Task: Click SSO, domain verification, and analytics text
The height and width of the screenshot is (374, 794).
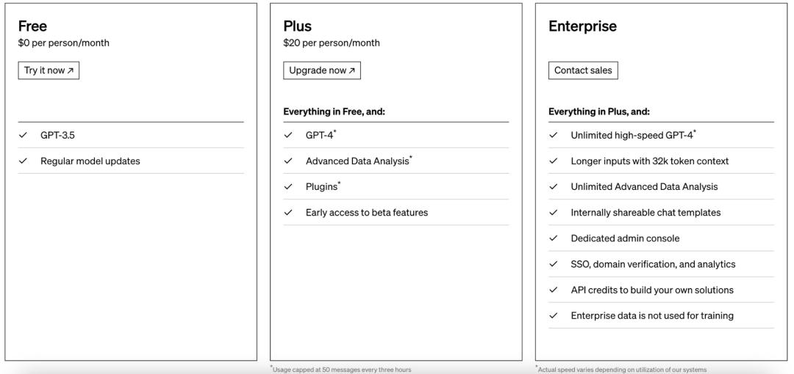Action: click(x=653, y=264)
